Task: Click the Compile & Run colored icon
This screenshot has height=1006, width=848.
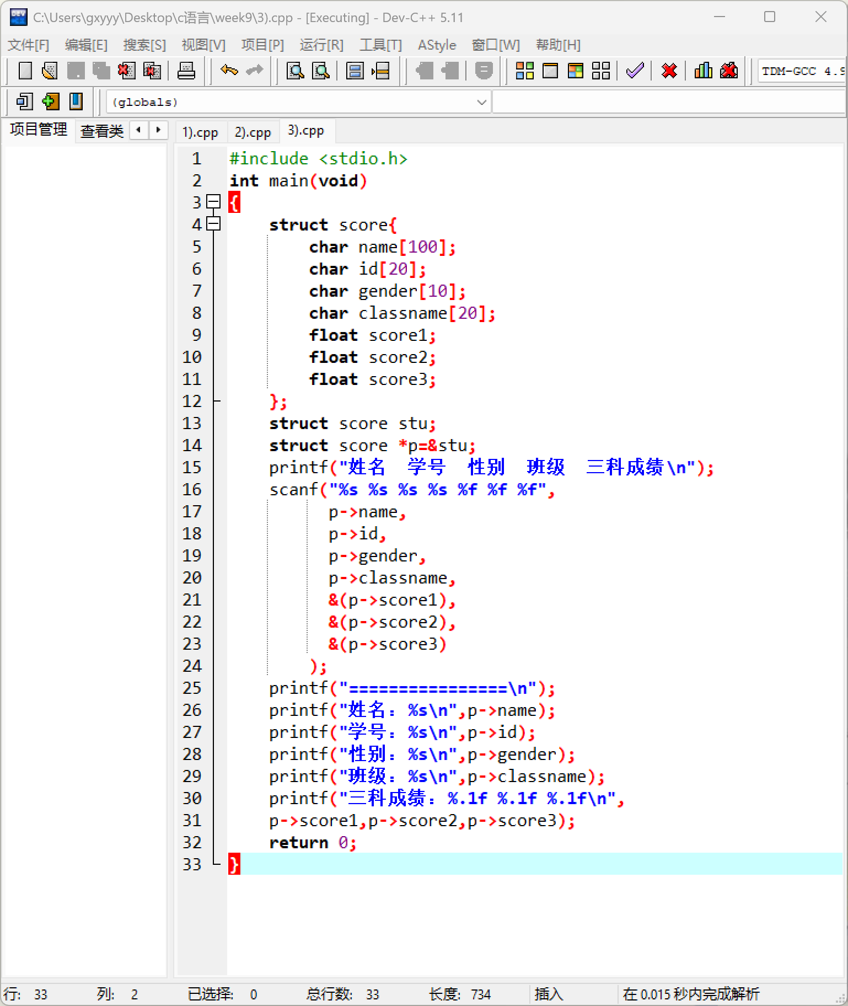Action: coord(576,71)
